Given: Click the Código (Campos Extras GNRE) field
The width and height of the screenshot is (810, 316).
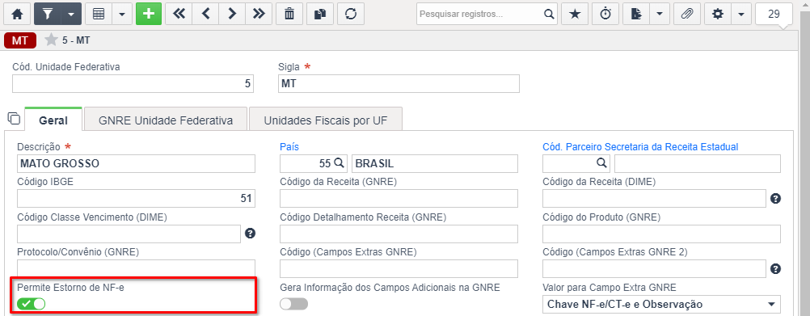Looking at the screenshot, I should pyautogui.click(x=399, y=268).
